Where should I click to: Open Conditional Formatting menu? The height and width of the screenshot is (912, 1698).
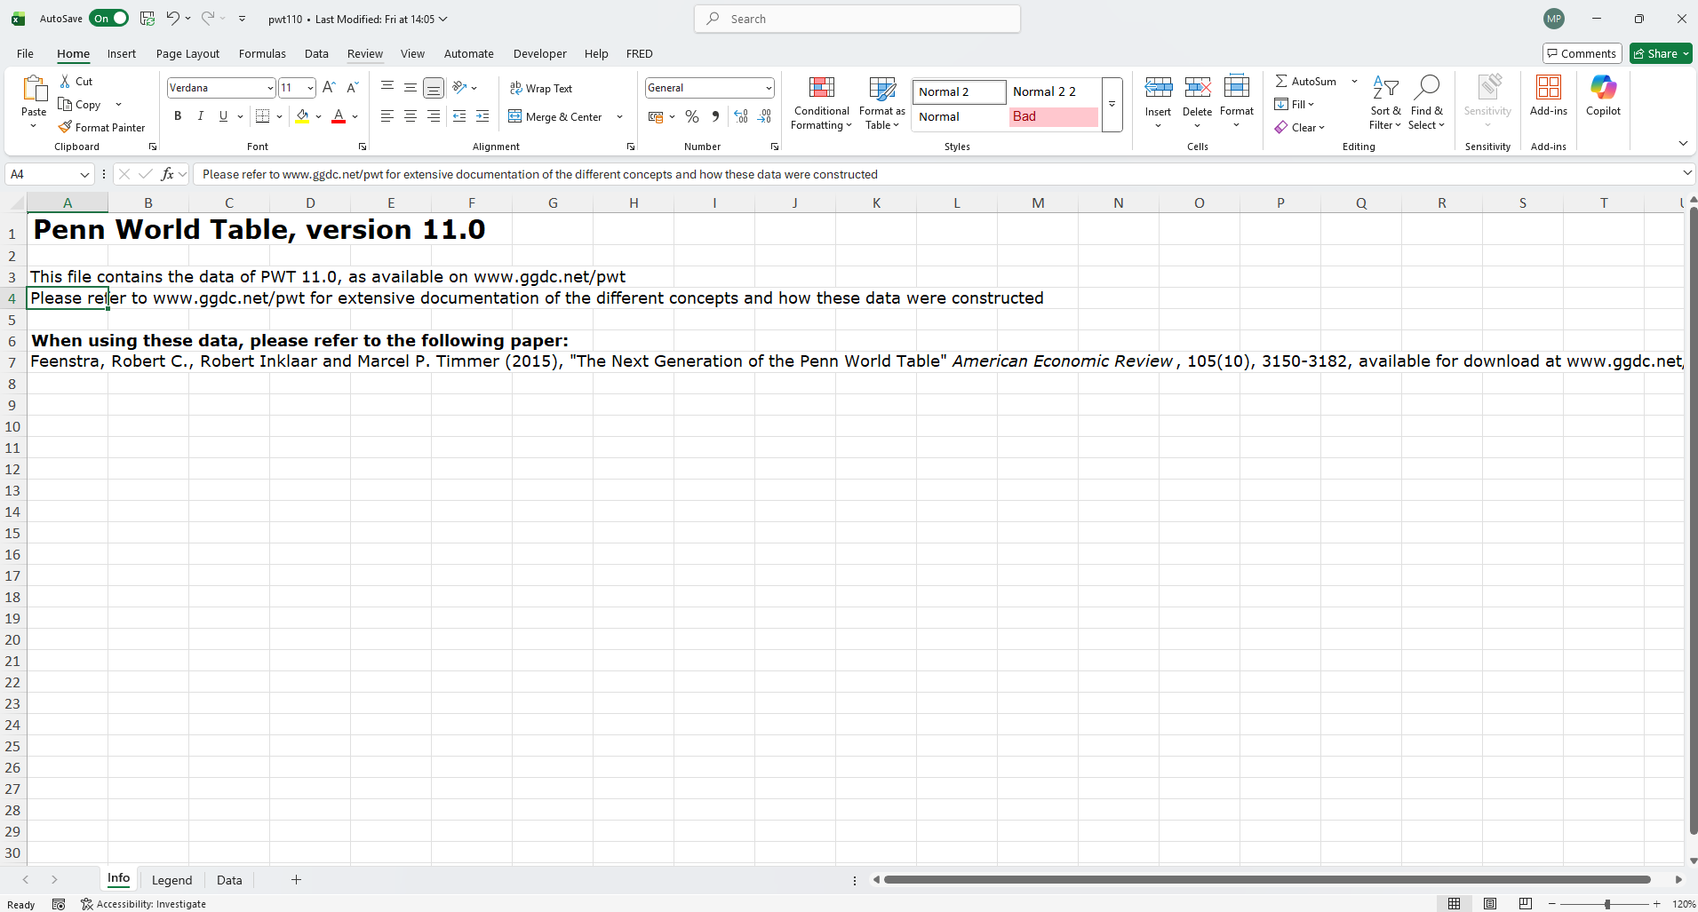tap(821, 104)
